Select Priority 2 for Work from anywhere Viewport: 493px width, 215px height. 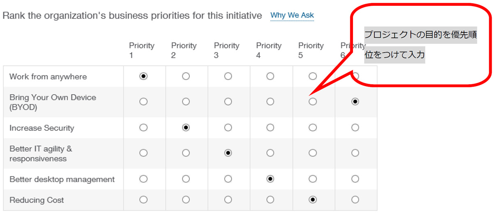click(x=186, y=76)
